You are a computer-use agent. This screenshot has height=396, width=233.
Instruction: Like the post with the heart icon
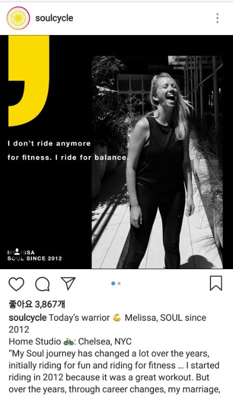16,284
